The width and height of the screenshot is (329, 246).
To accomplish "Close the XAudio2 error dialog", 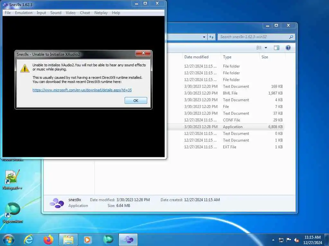I will [x=143, y=53].
